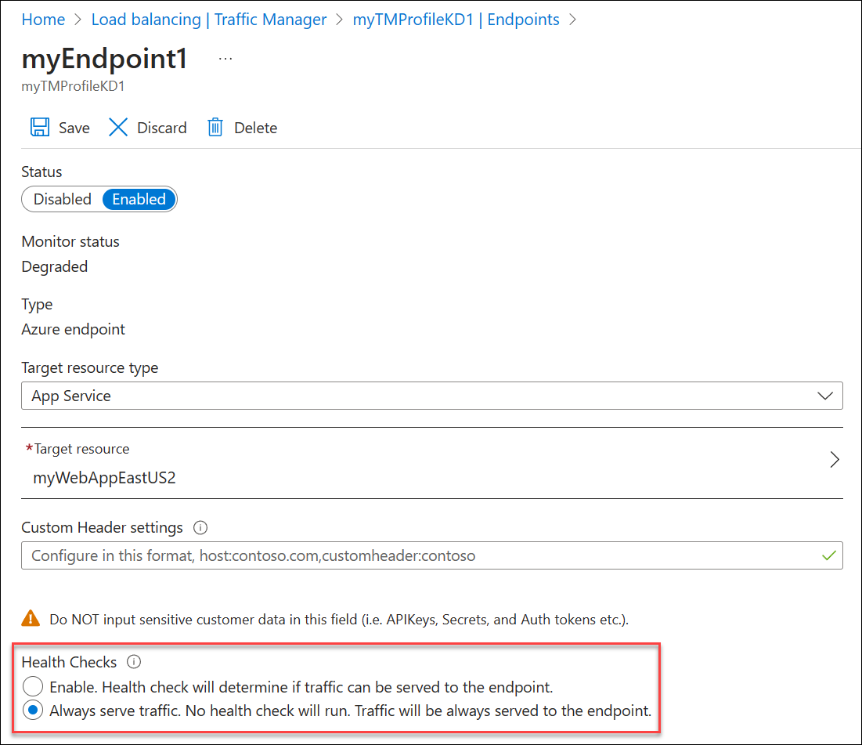Image resolution: width=862 pixels, height=745 pixels.
Task: Click the orange warning triangle icon
Action: pyautogui.click(x=31, y=618)
